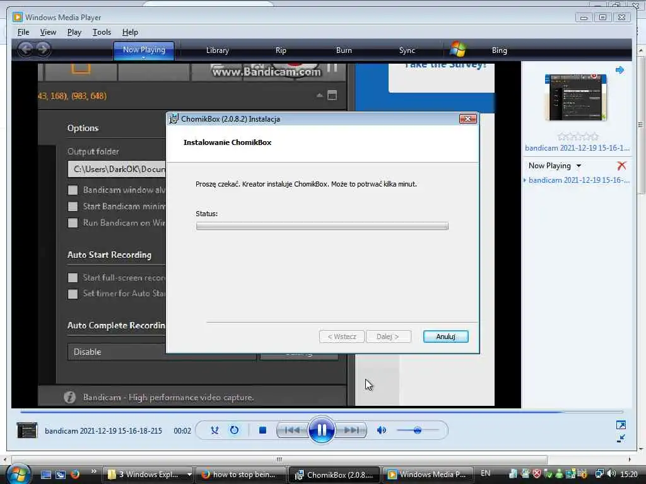Click the EN language indicator
Screen dimensions: 646x484
point(486,473)
